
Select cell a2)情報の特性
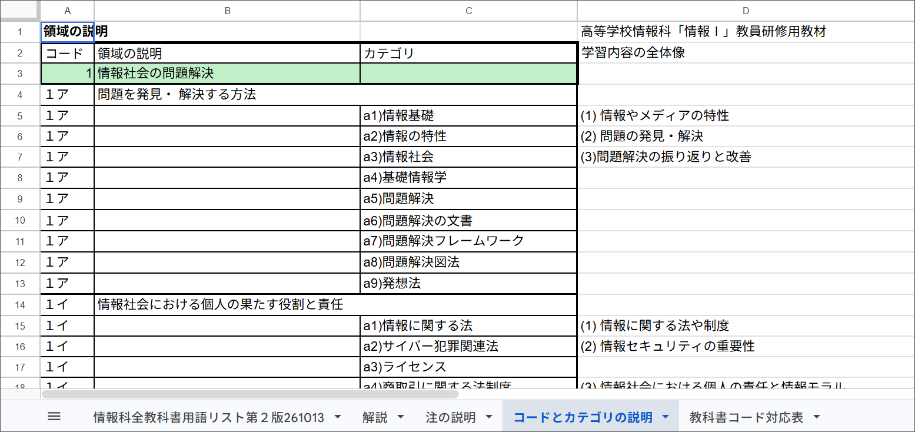coord(468,136)
